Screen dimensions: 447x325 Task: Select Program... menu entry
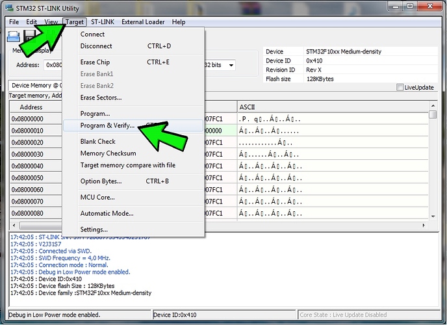tap(133, 114)
